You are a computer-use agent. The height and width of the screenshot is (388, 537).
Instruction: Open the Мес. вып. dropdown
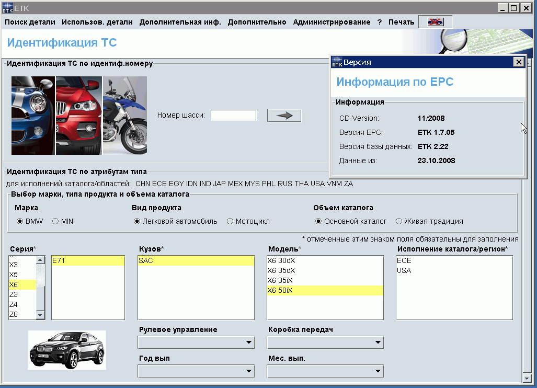[325, 371]
